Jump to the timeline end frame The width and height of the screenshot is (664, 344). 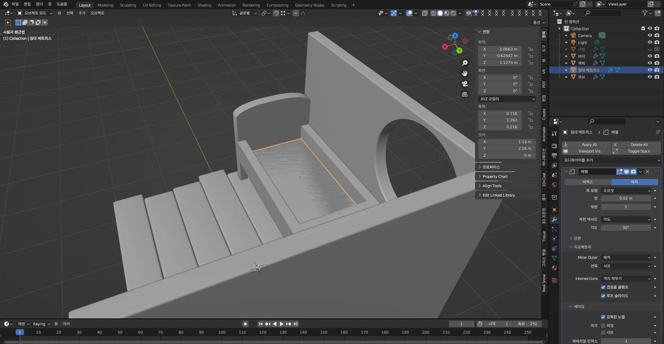pos(296,324)
